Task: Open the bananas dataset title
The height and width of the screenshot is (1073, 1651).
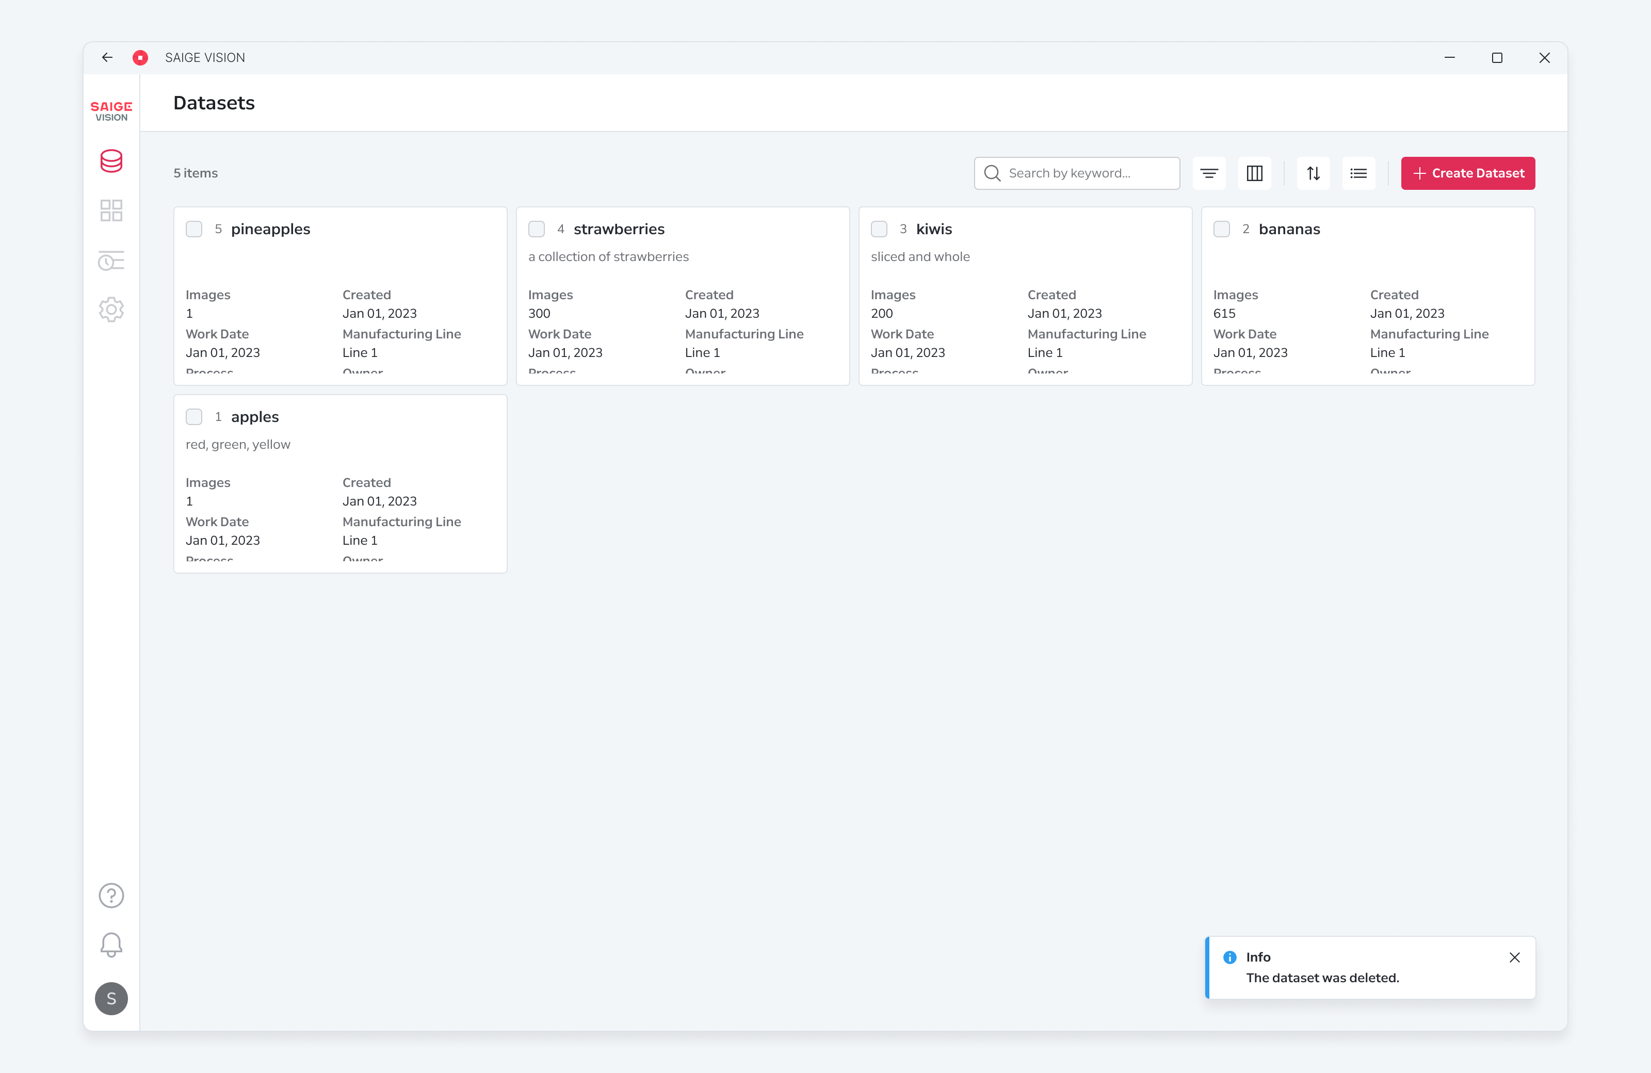Action: [1289, 229]
